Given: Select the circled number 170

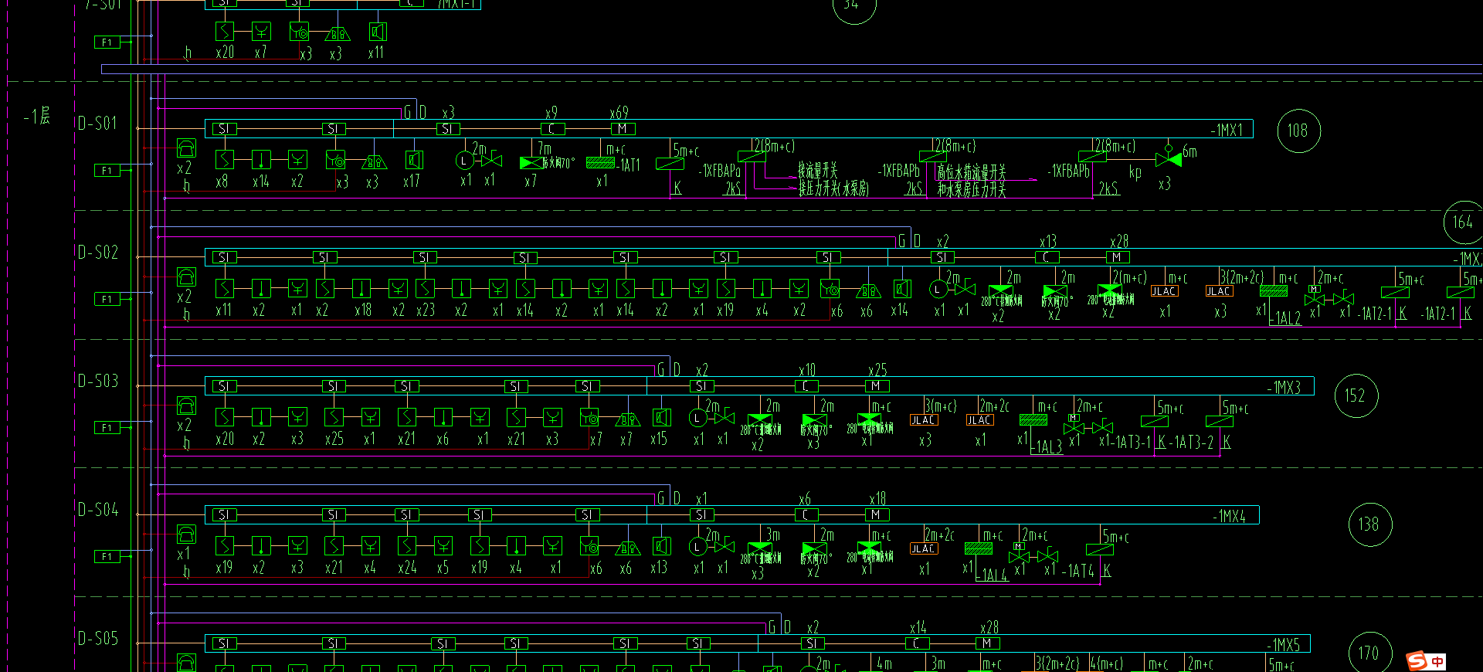Looking at the screenshot, I should 1369,653.
